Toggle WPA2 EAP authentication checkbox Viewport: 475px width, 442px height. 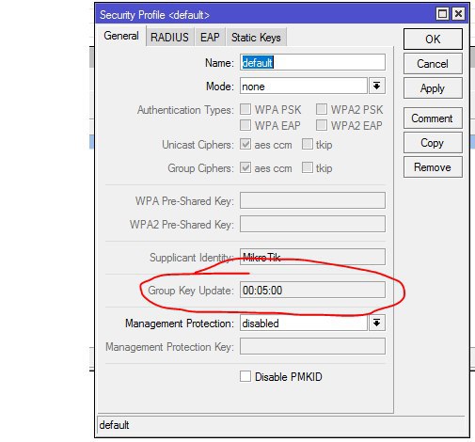point(322,125)
